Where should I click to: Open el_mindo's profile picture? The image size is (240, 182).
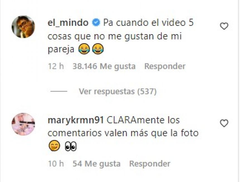click(23, 27)
